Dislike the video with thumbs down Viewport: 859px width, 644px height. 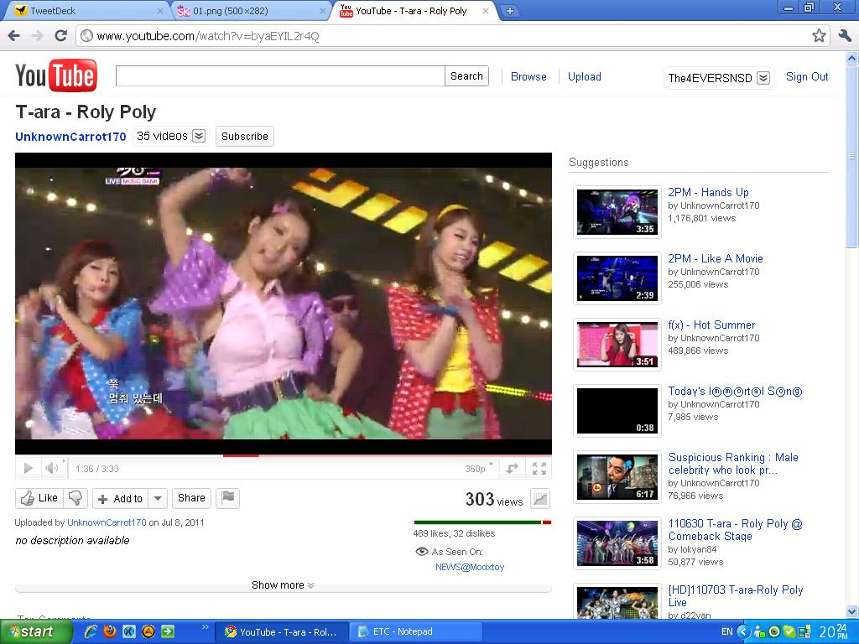(x=75, y=498)
